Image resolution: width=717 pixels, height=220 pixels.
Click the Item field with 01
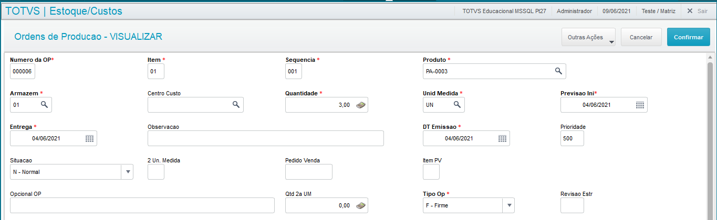click(156, 71)
